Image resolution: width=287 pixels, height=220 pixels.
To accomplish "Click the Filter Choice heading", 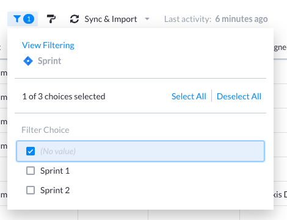I will coord(45,130).
